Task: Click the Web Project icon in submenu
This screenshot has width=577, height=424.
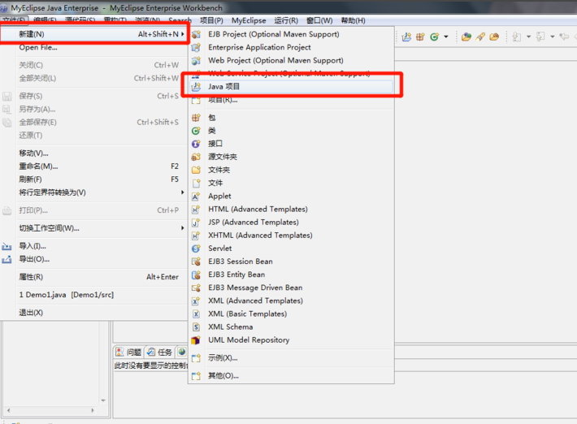Action: (196, 60)
